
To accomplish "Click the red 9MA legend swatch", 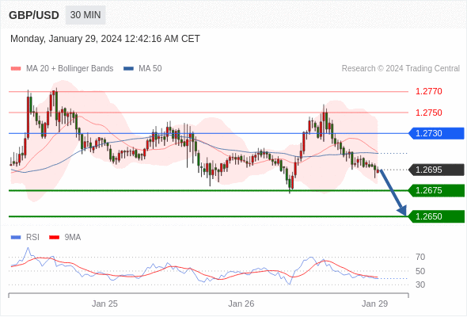I will click(x=54, y=238).
